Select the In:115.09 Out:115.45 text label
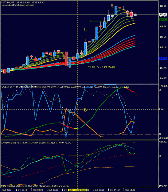 click(101, 67)
